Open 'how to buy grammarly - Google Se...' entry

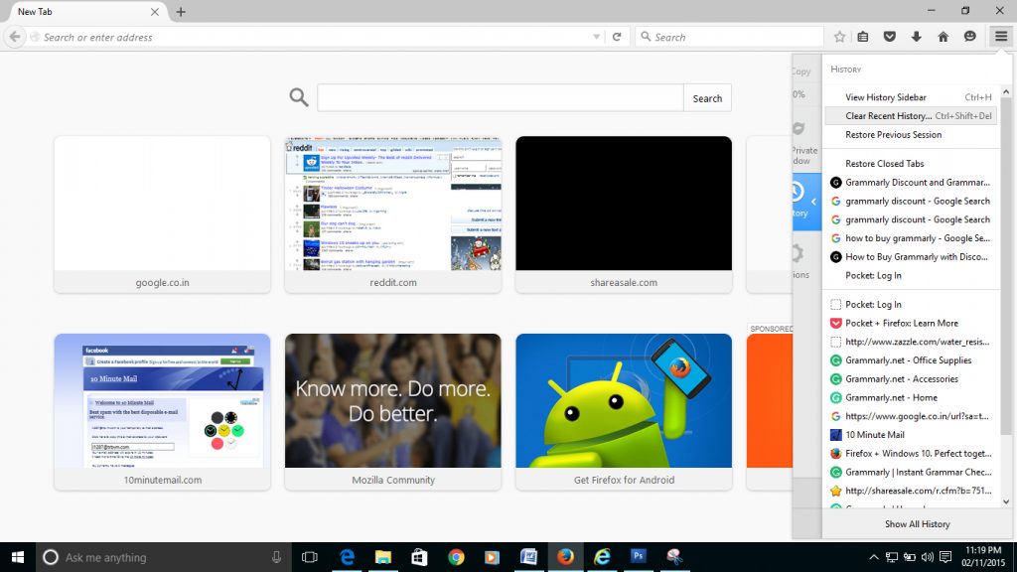912,238
